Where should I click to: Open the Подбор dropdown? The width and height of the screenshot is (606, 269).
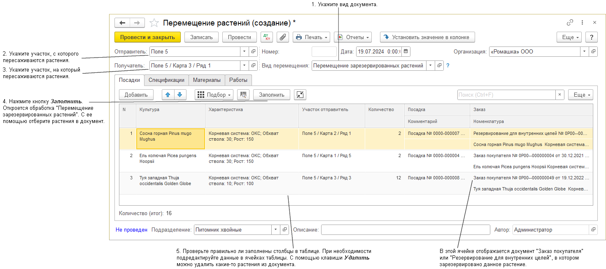click(214, 95)
